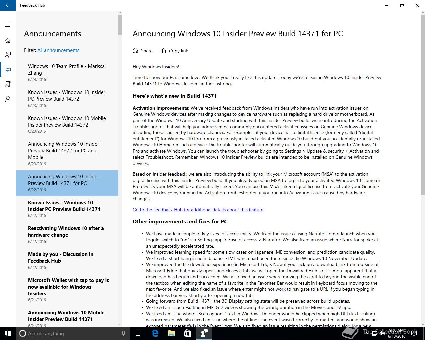
Task: Click the Announcements heading
Action: point(52,34)
